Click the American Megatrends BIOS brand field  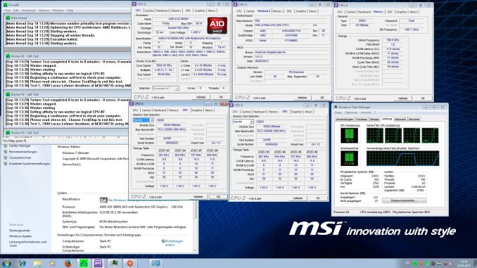click(291, 52)
